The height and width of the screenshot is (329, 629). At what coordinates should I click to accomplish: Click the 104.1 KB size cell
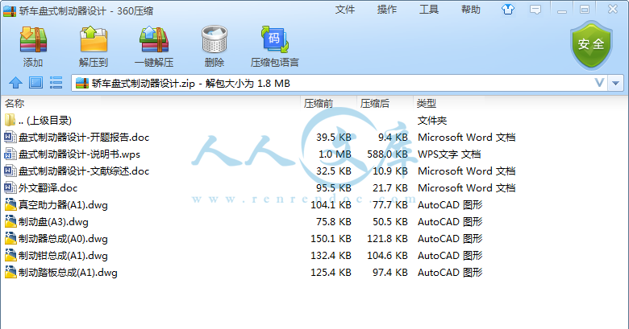331,205
